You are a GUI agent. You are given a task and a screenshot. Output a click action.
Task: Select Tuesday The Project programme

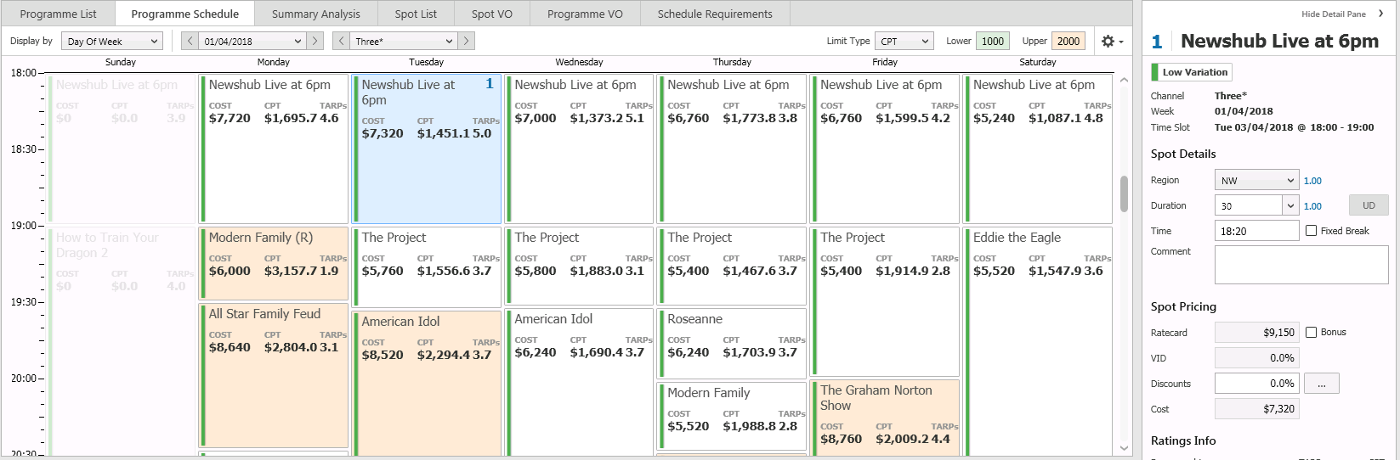[x=426, y=266]
